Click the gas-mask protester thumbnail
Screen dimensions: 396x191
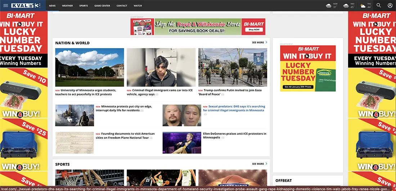75,115
